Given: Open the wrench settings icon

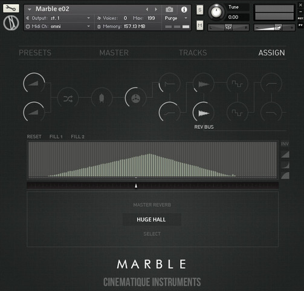Looking at the screenshot, I should click(x=11, y=8).
